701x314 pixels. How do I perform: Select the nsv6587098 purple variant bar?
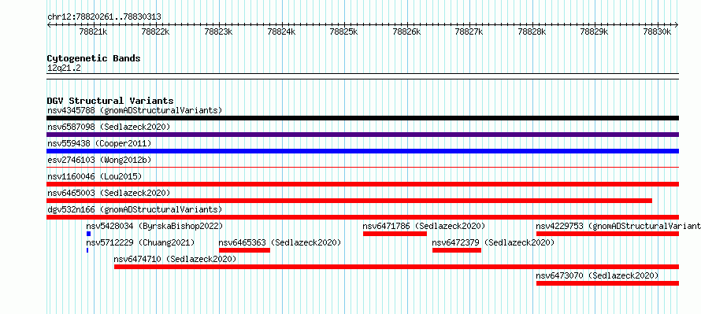click(362, 135)
